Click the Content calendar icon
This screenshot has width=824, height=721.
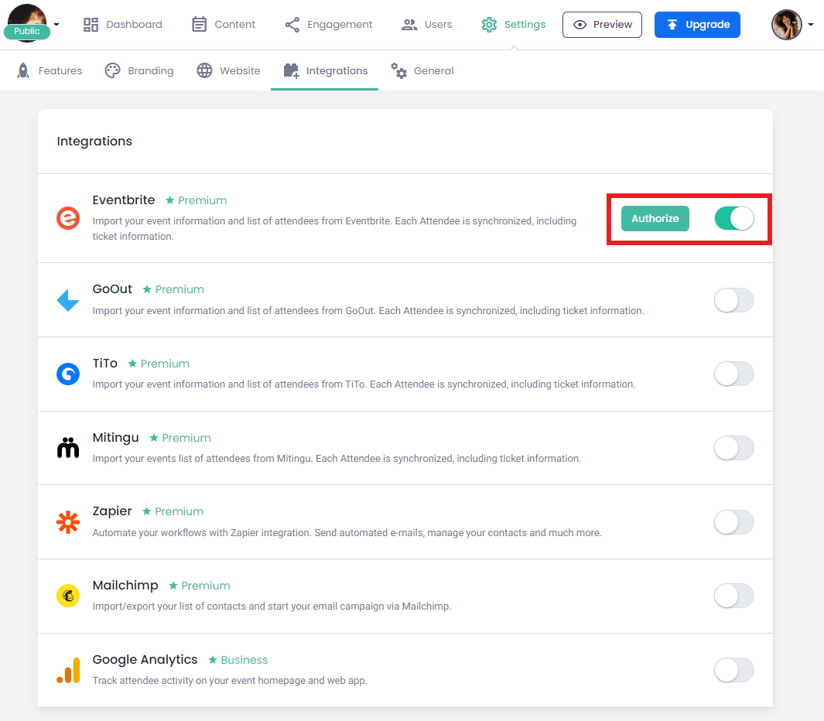tap(199, 25)
